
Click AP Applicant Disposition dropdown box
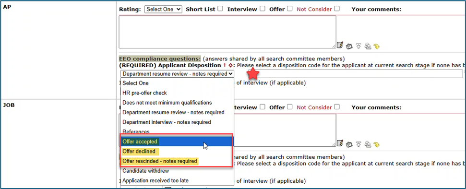[x=177, y=74]
